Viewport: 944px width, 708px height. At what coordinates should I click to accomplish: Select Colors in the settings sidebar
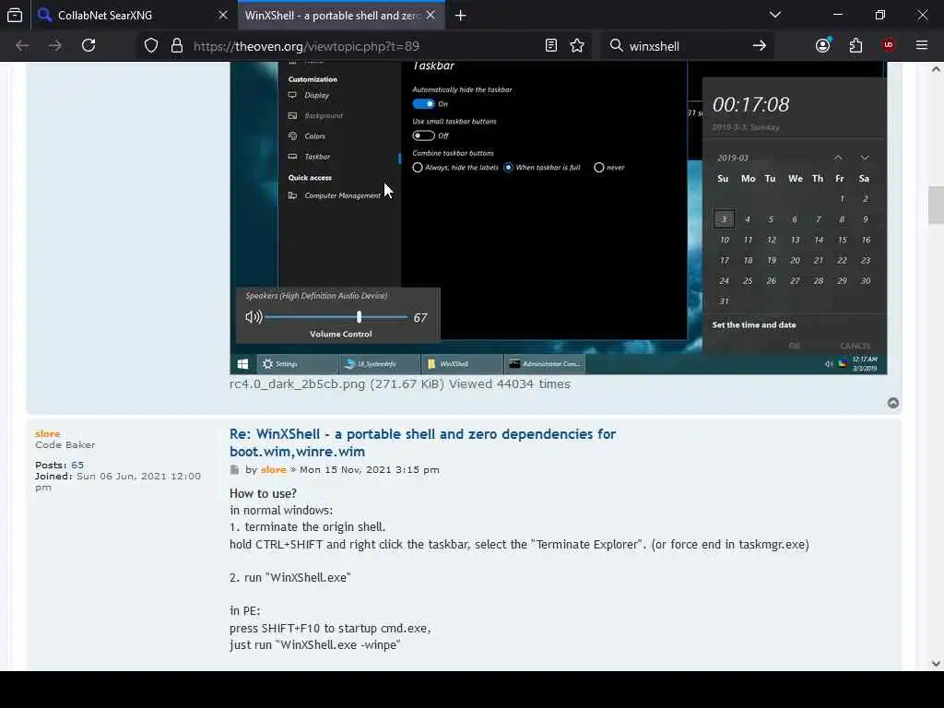pyautogui.click(x=314, y=136)
